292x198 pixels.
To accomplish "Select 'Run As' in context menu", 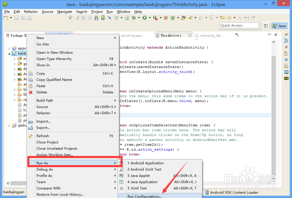I will point(73,163).
